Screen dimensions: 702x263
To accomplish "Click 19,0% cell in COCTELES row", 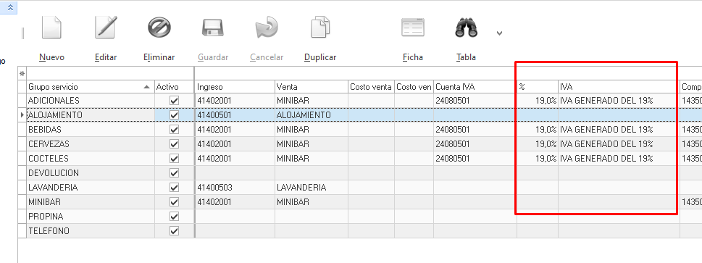I will coord(538,159).
